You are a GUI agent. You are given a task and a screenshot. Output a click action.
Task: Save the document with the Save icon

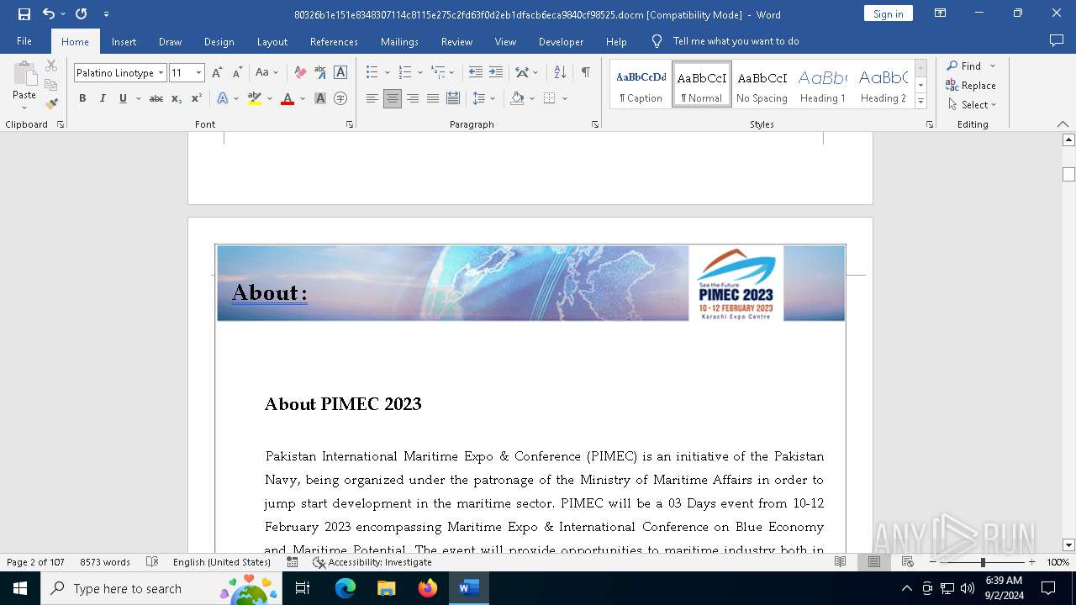pyautogui.click(x=24, y=14)
